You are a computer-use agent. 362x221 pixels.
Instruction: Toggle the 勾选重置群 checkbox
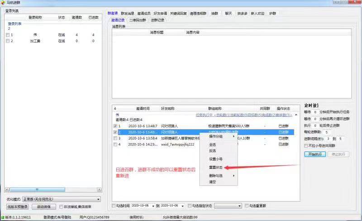pyautogui.click(x=247, y=206)
